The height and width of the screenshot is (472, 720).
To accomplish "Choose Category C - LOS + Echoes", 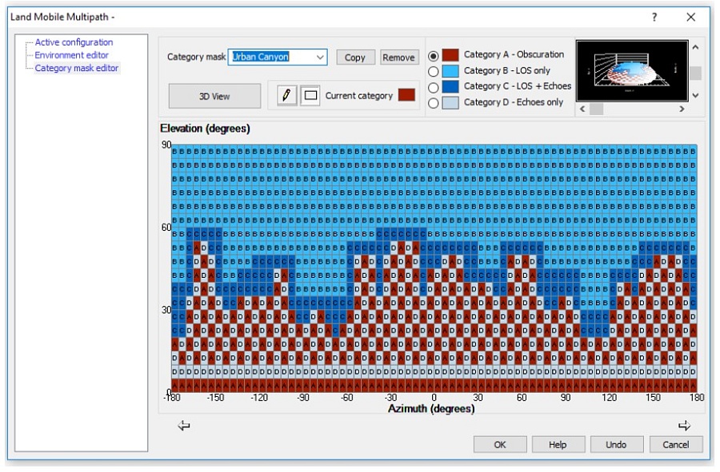I will point(434,87).
